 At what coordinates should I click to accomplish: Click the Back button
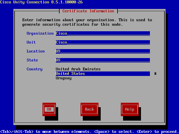click(89, 109)
